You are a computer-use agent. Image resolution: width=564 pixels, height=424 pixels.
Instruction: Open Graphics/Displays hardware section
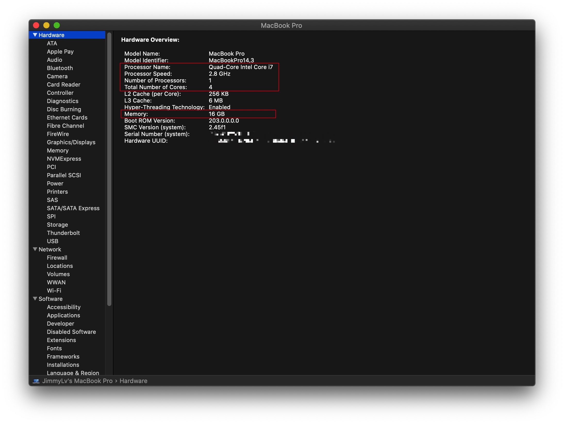[x=71, y=142]
